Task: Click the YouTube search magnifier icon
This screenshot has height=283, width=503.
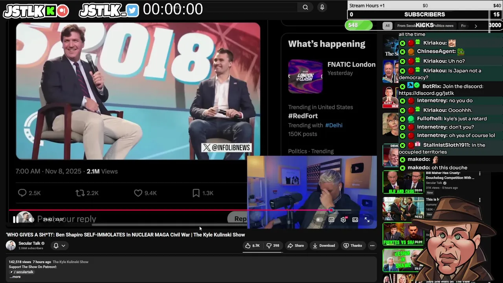Action: 305,7
